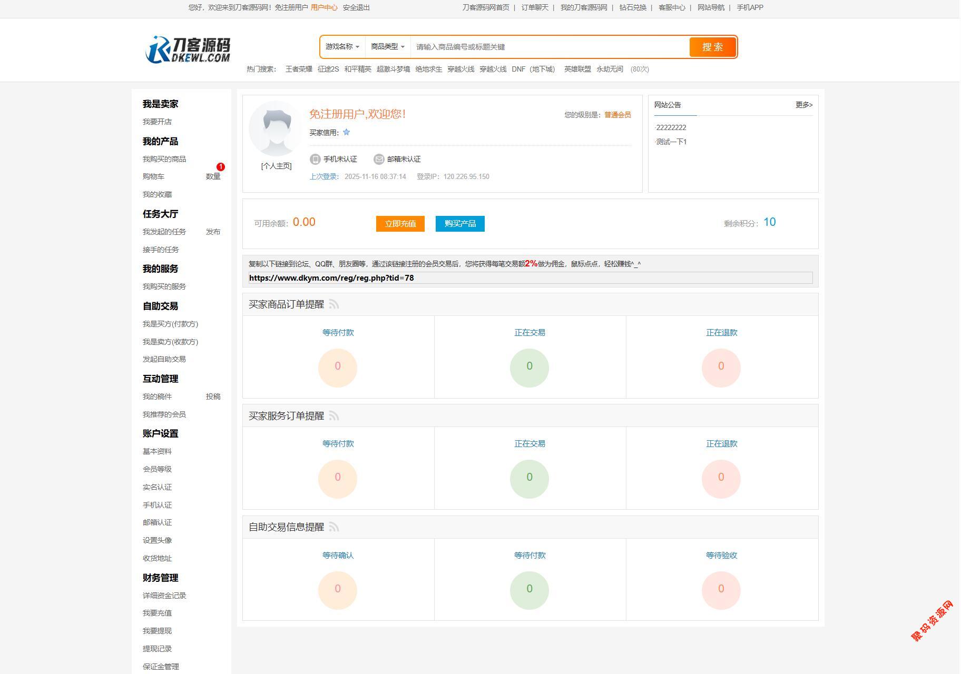Expand 更多> in site announcements

803,105
